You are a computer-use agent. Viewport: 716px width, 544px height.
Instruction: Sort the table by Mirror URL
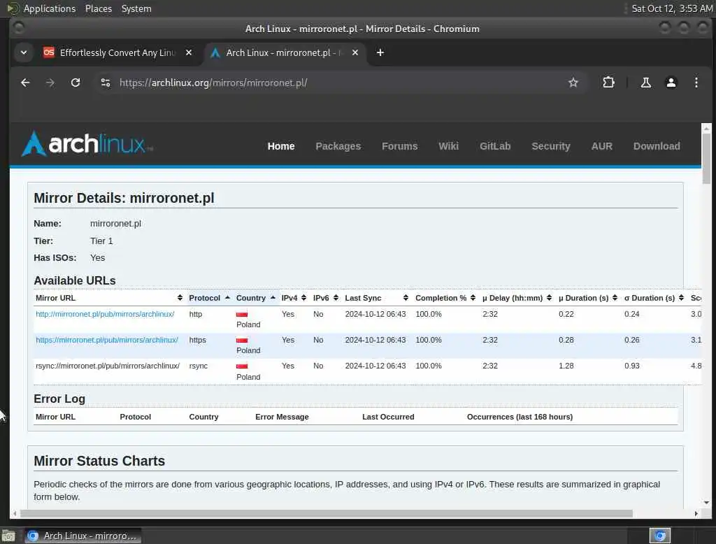tap(109, 298)
